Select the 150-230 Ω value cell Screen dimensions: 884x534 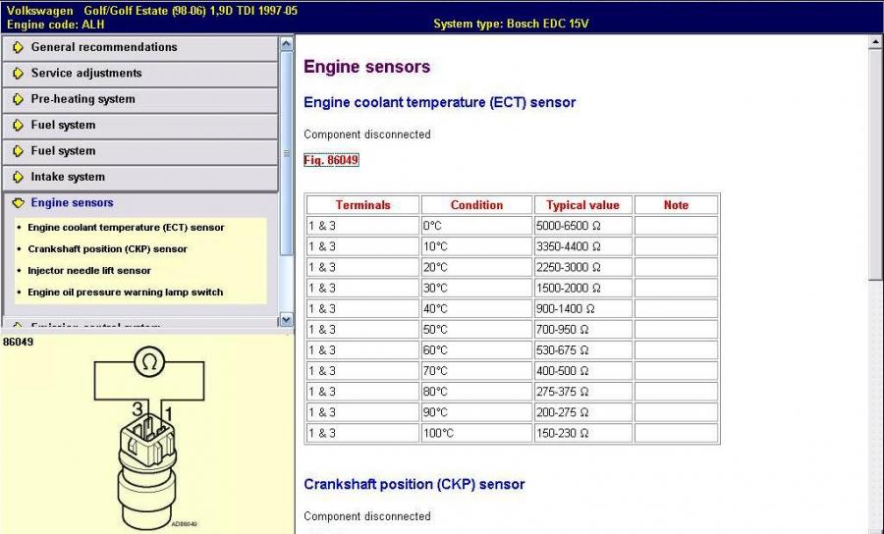582,433
